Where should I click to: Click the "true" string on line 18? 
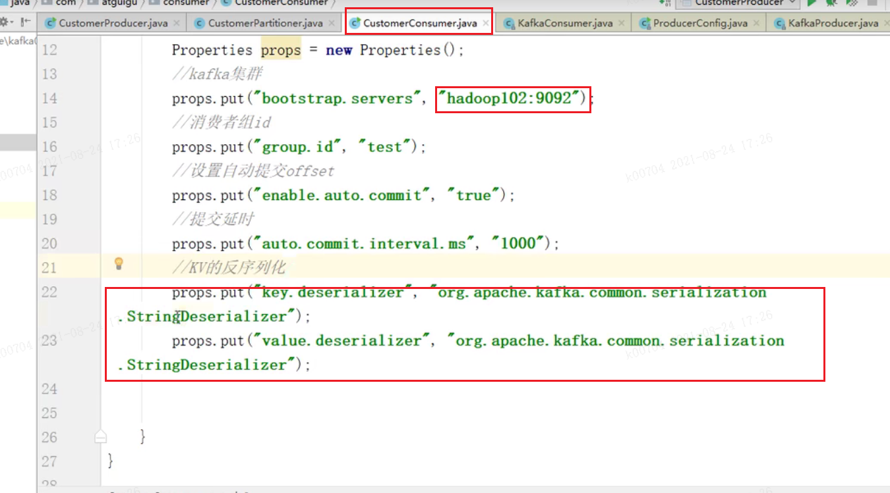pos(474,195)
